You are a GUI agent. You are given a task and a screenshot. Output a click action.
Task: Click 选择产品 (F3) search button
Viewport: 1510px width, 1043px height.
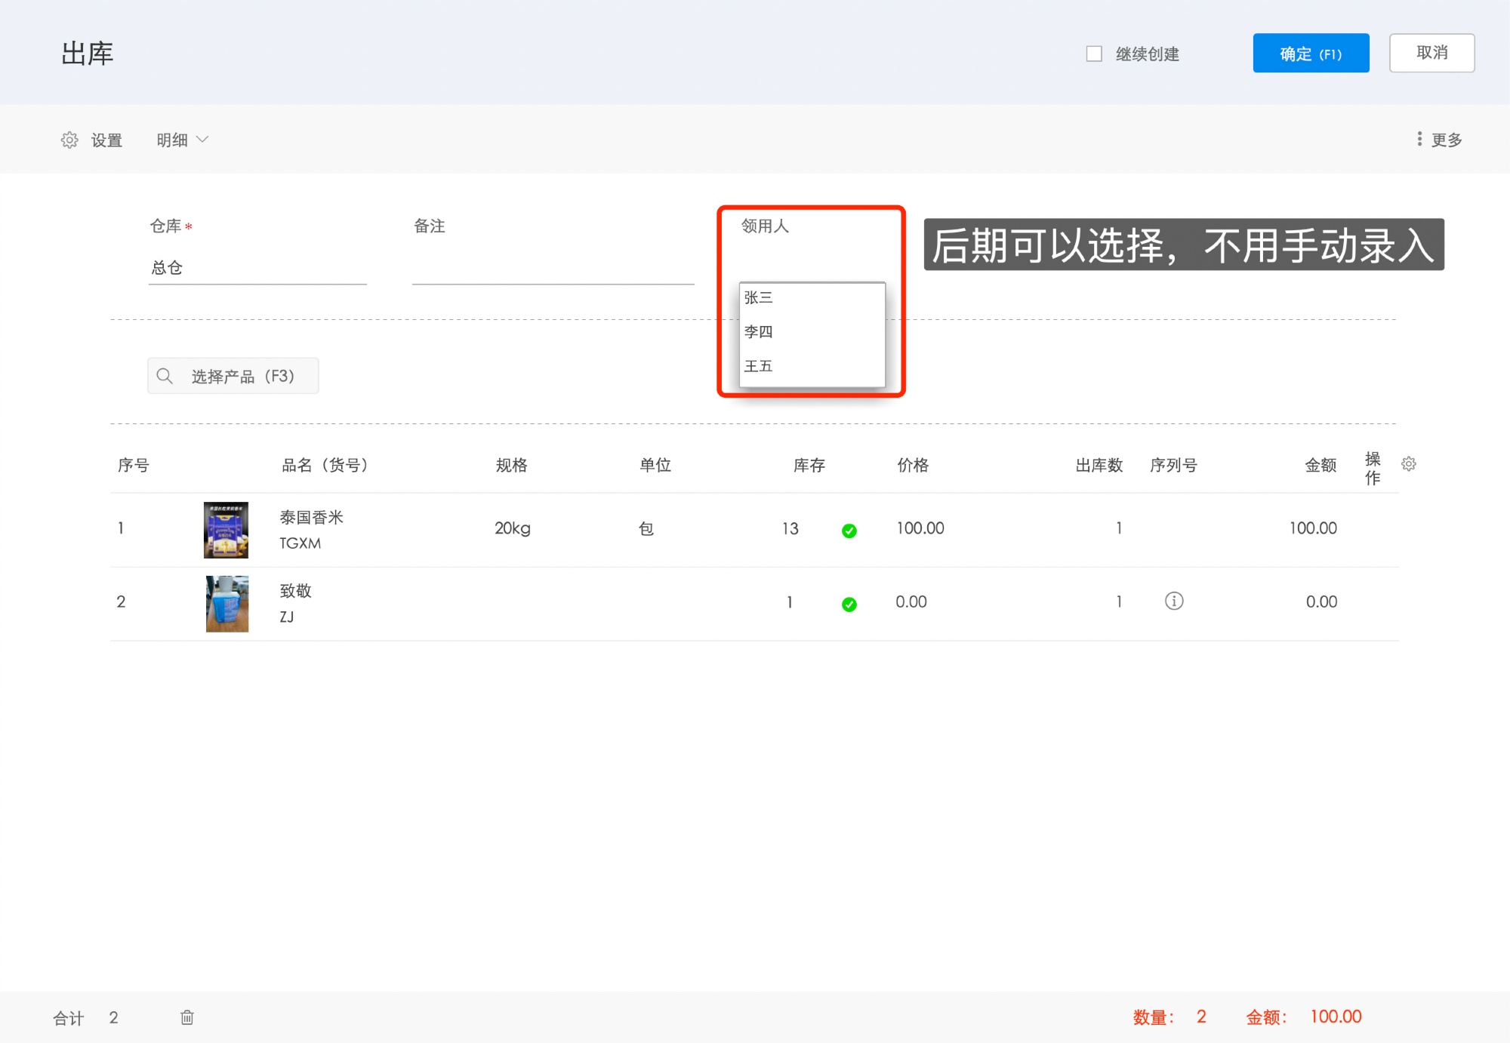233,376
